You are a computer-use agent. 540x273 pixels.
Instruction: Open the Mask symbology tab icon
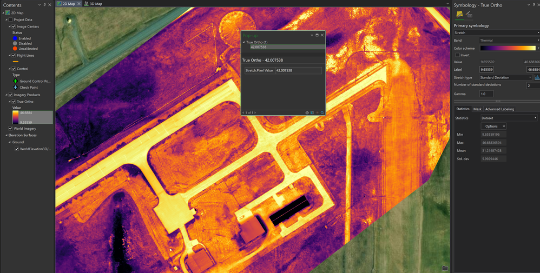469,15
